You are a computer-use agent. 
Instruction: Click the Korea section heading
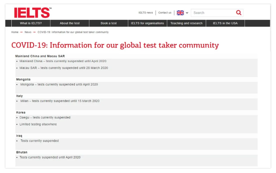coord(21,113)
